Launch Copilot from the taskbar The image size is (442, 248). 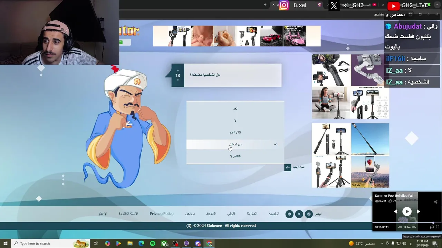(x=107, y=244)
